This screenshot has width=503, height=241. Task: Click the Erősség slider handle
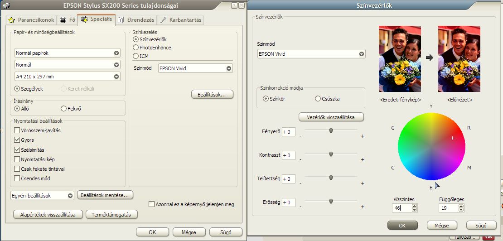point(331,201)
